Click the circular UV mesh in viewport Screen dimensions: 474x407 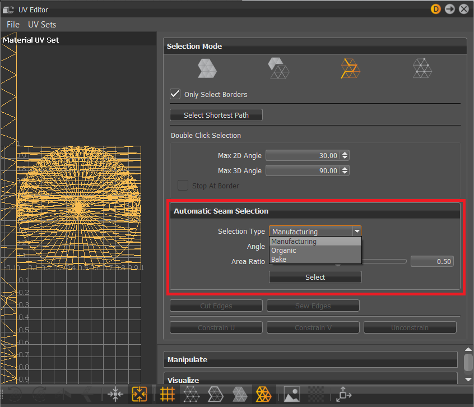[78, 208]
